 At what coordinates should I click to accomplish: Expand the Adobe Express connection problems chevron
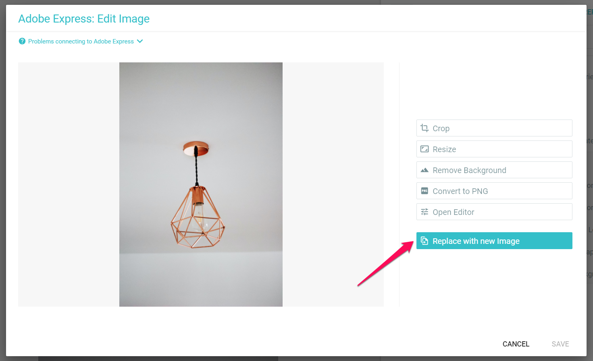coord(140,41)
